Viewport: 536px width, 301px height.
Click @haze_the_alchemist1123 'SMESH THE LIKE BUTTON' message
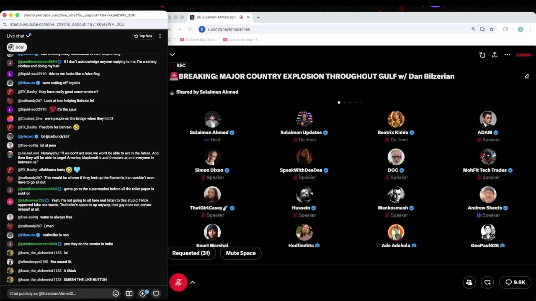point(62,280)
